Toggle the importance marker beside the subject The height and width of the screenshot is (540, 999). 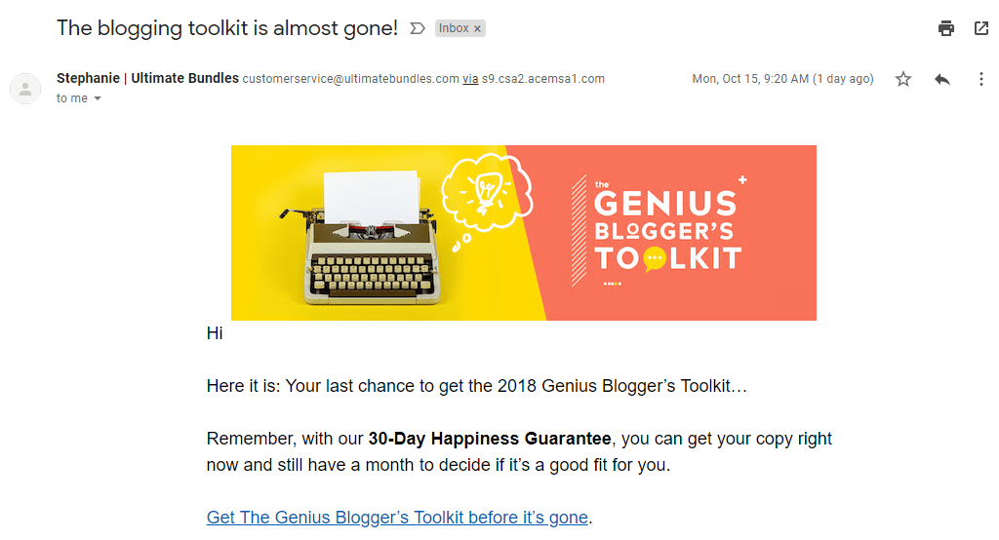(x=418, y=29)
